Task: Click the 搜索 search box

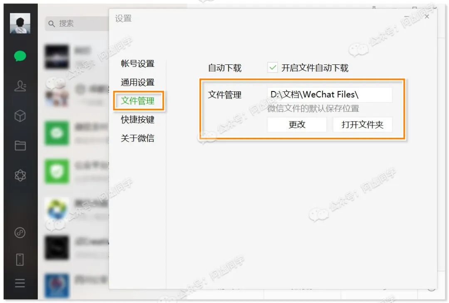Action: click(77, 24)
